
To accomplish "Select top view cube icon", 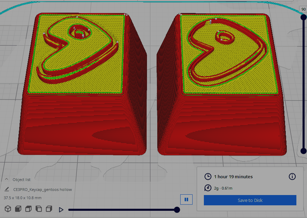I will point(28,209).
